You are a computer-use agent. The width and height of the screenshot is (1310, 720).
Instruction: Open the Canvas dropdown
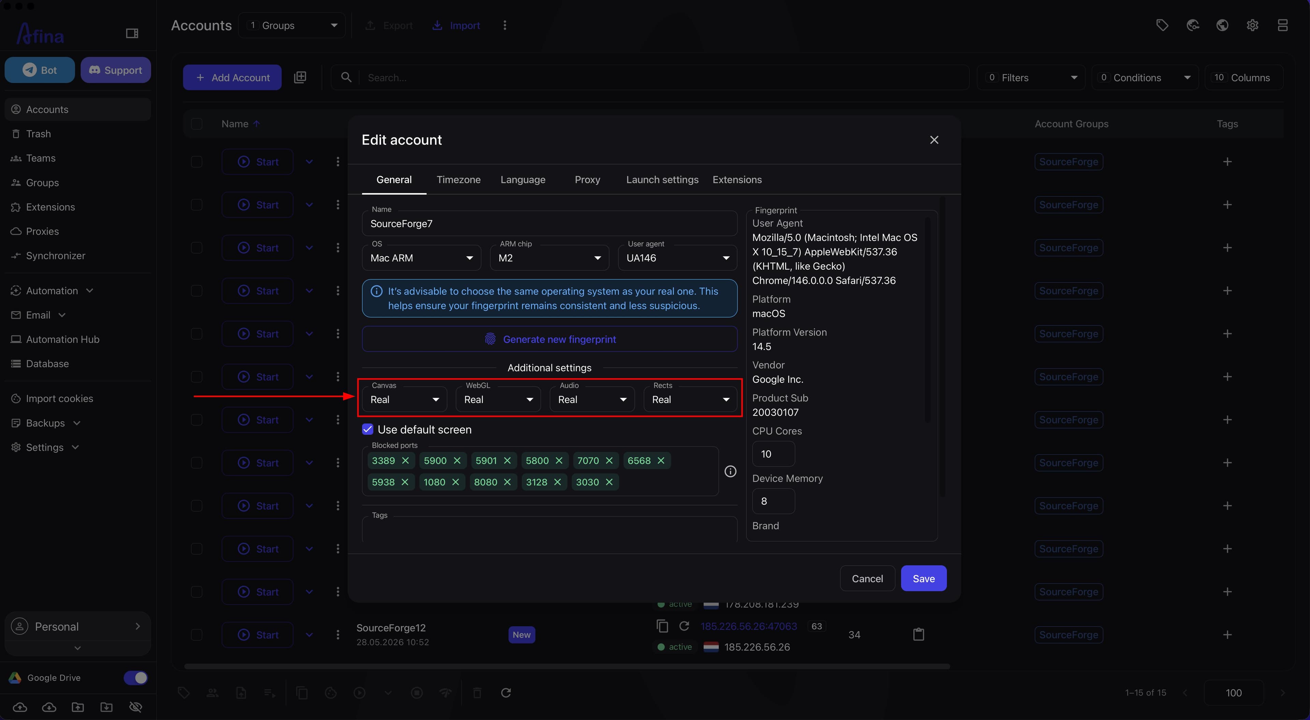pos(405,399)
